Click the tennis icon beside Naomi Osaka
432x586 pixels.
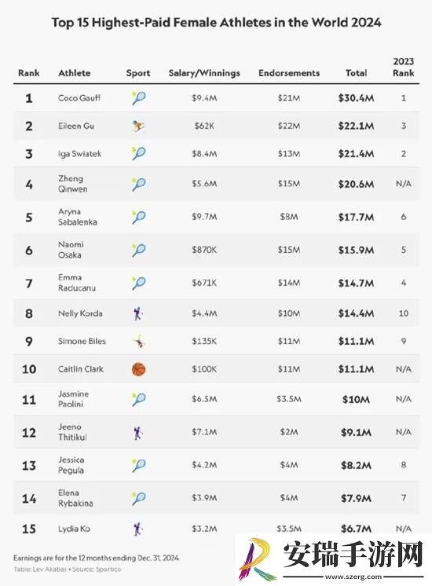click(139, 250)
